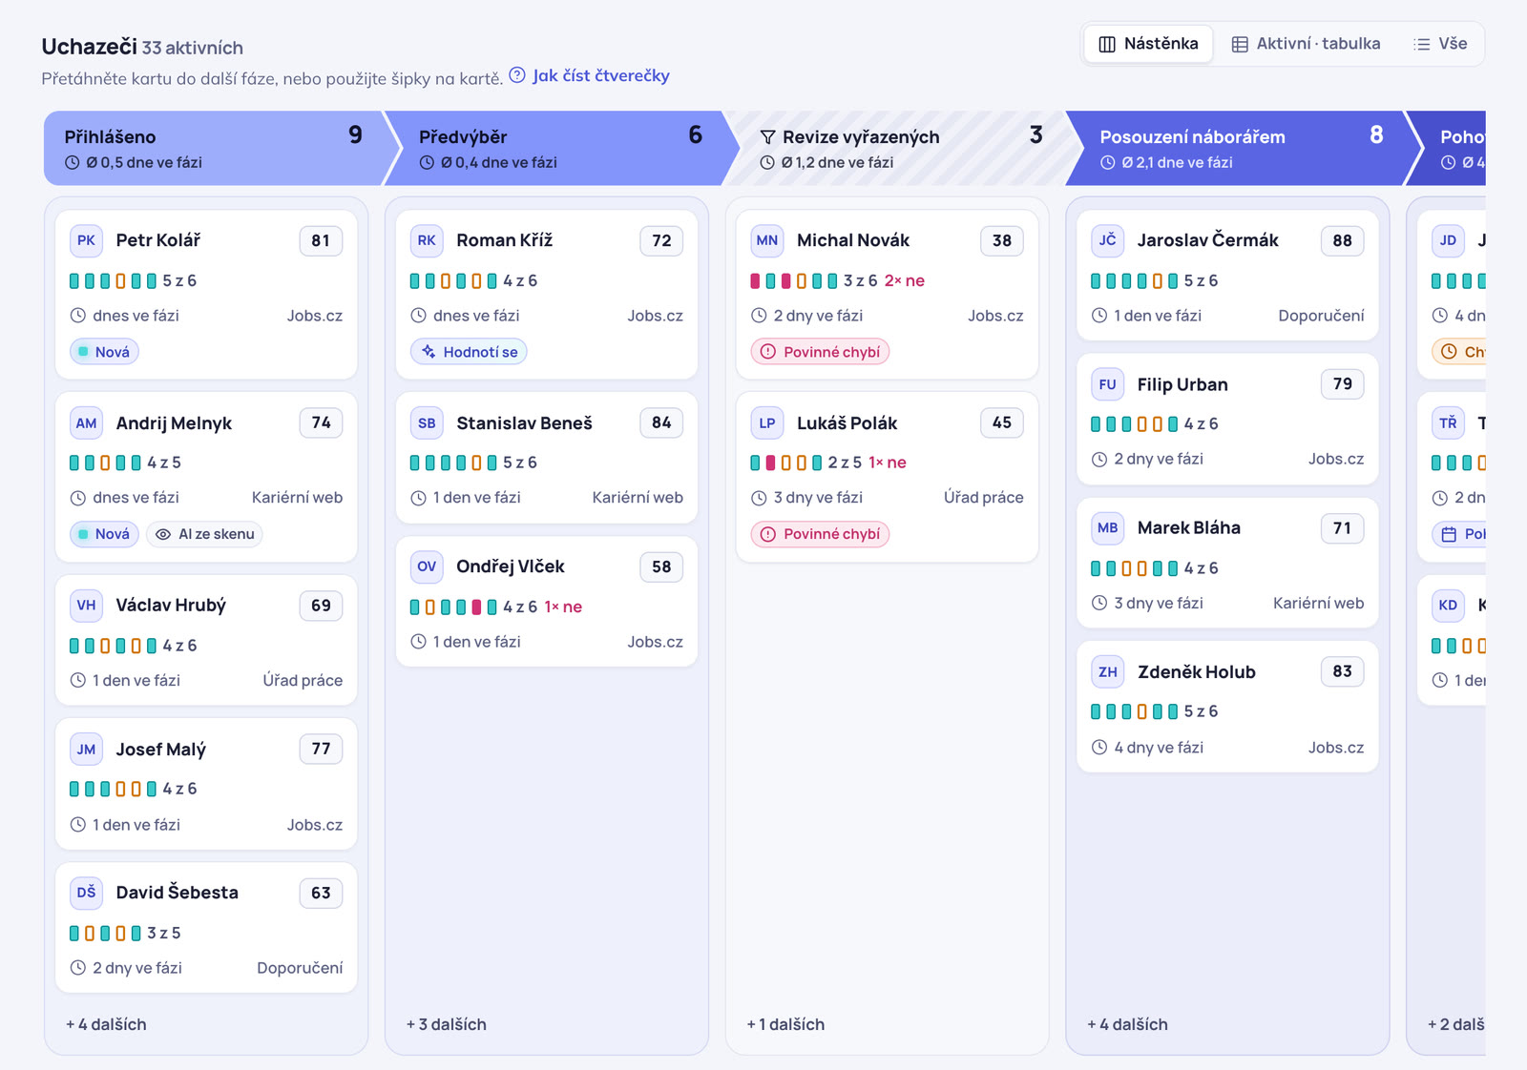
Task: Click the PK avatar on Petr Kolář card
Action: pos(87,240)
